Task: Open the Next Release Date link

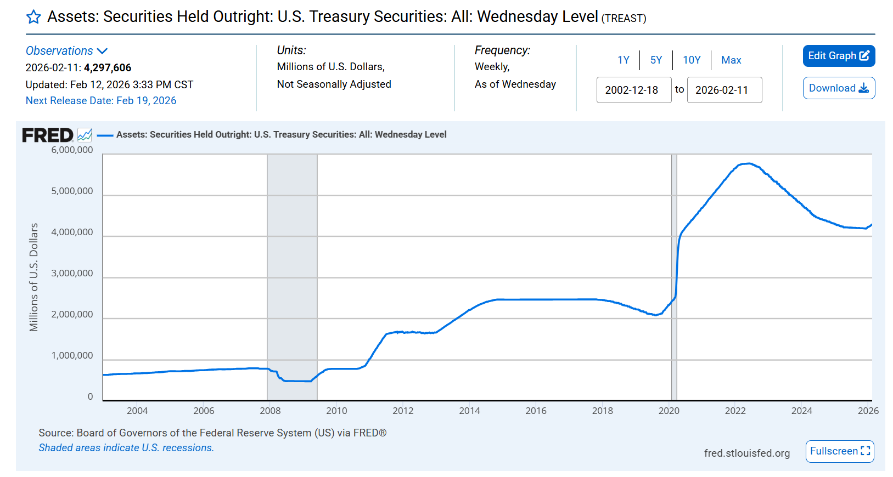Action: 101,101
